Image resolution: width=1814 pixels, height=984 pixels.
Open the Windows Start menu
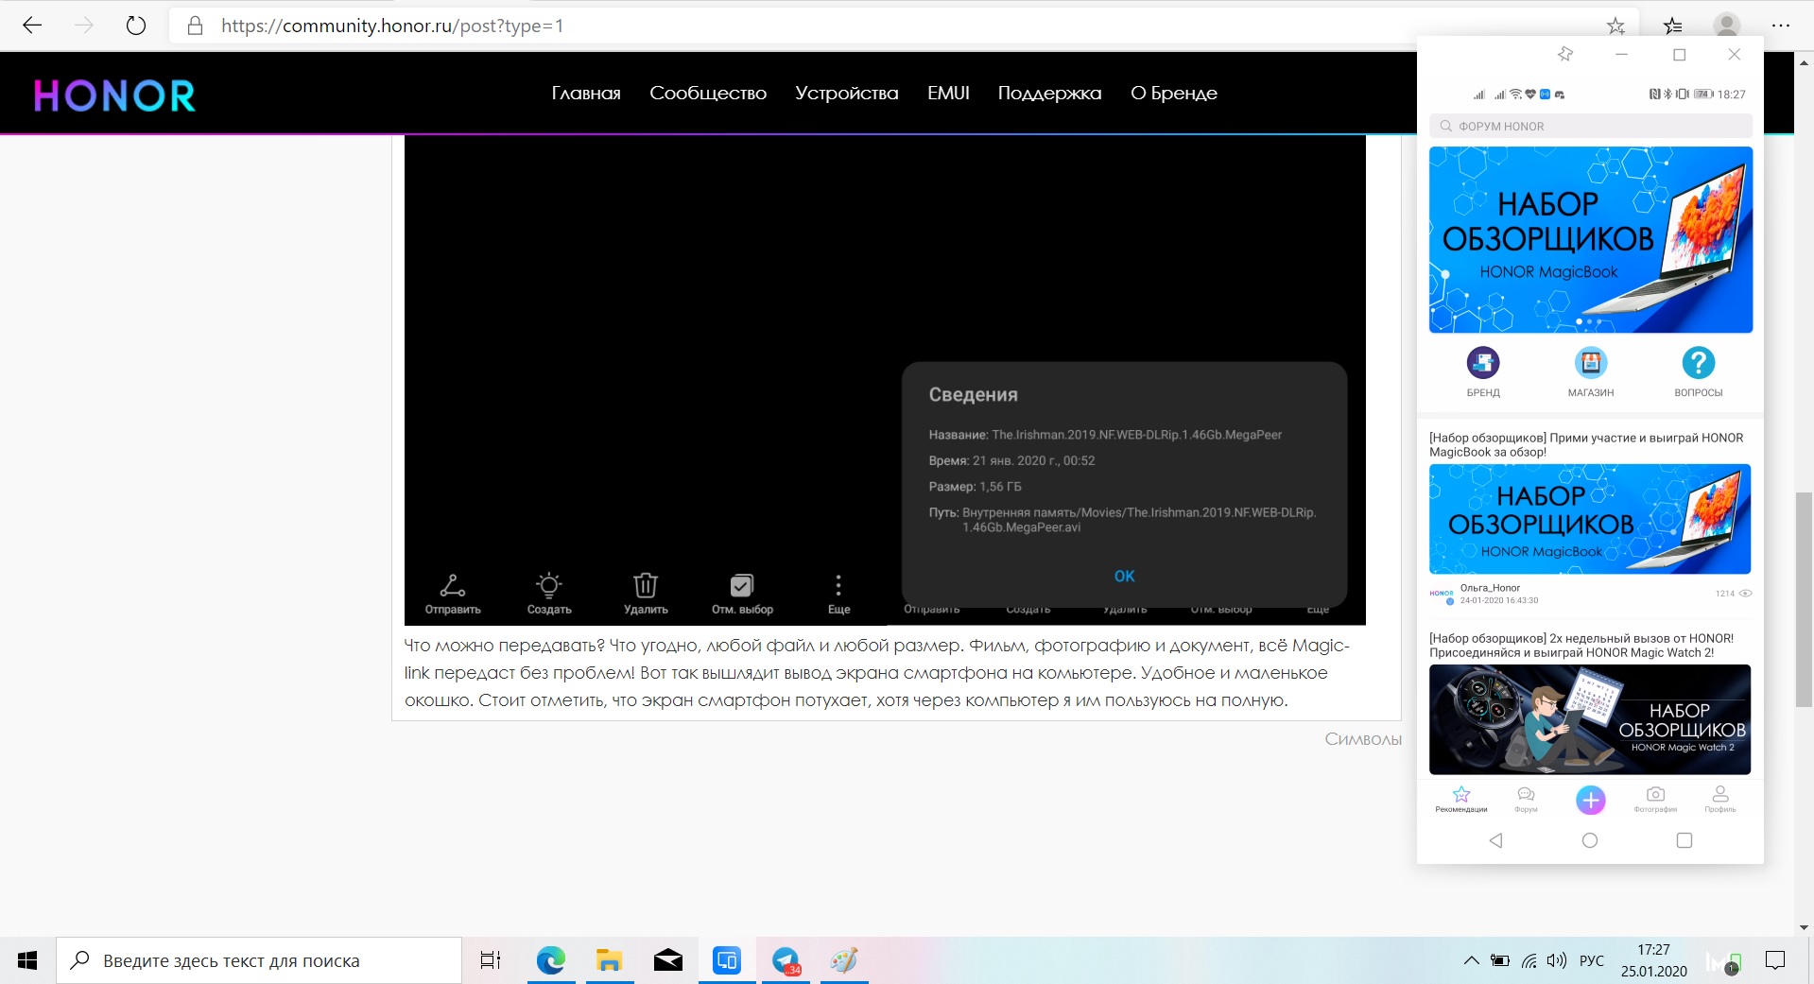click(27, 960)
